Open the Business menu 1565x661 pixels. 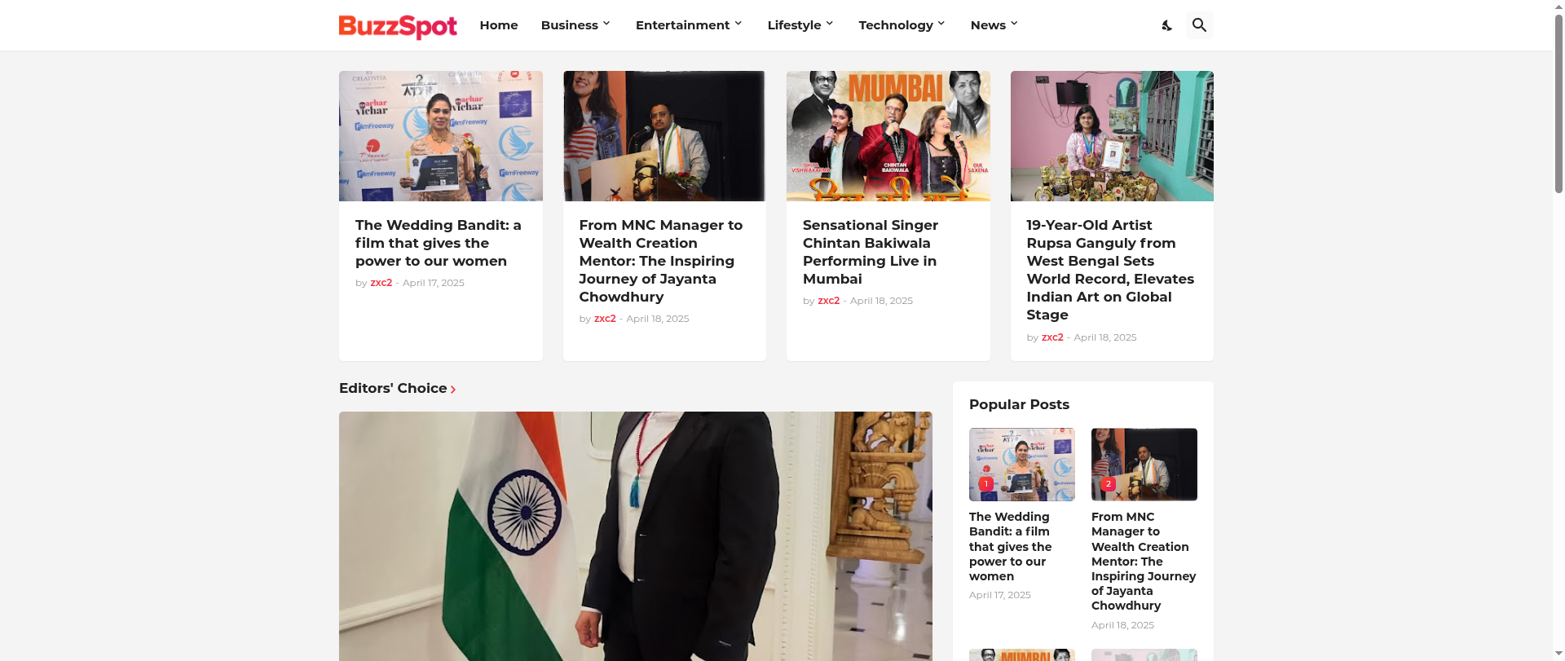click(x=570, y=25)
